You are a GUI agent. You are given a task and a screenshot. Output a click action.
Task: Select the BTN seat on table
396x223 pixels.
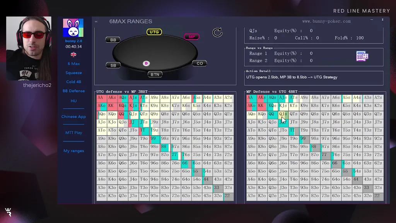(x=155, y=74)
